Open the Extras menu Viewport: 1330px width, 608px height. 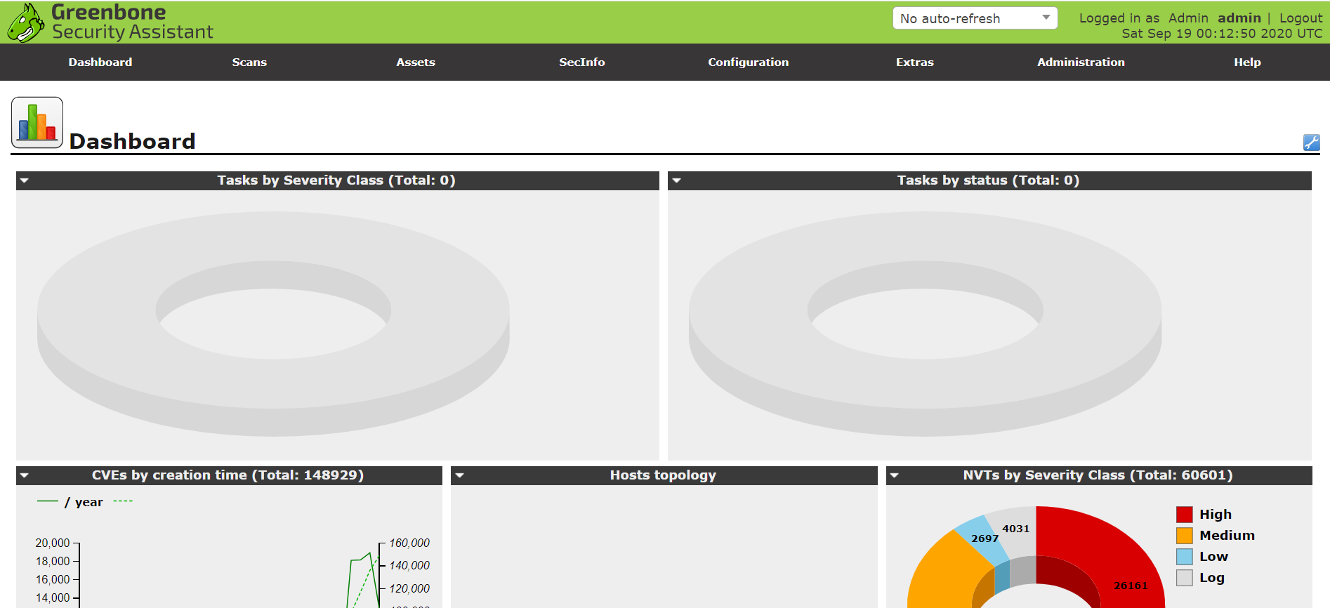pyautogui.click(x=915, y=62)
